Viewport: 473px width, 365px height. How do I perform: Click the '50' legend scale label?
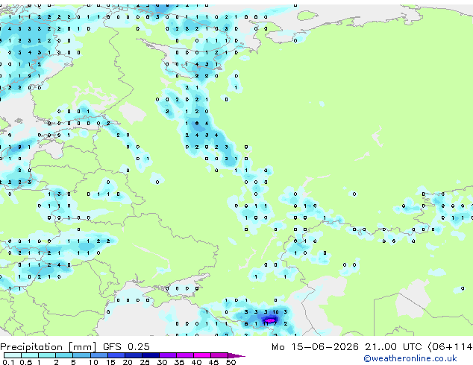231,362
